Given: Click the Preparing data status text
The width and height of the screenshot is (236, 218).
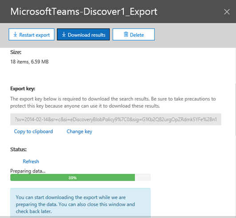Looking at the screenshot, I should tap(28, 171).
